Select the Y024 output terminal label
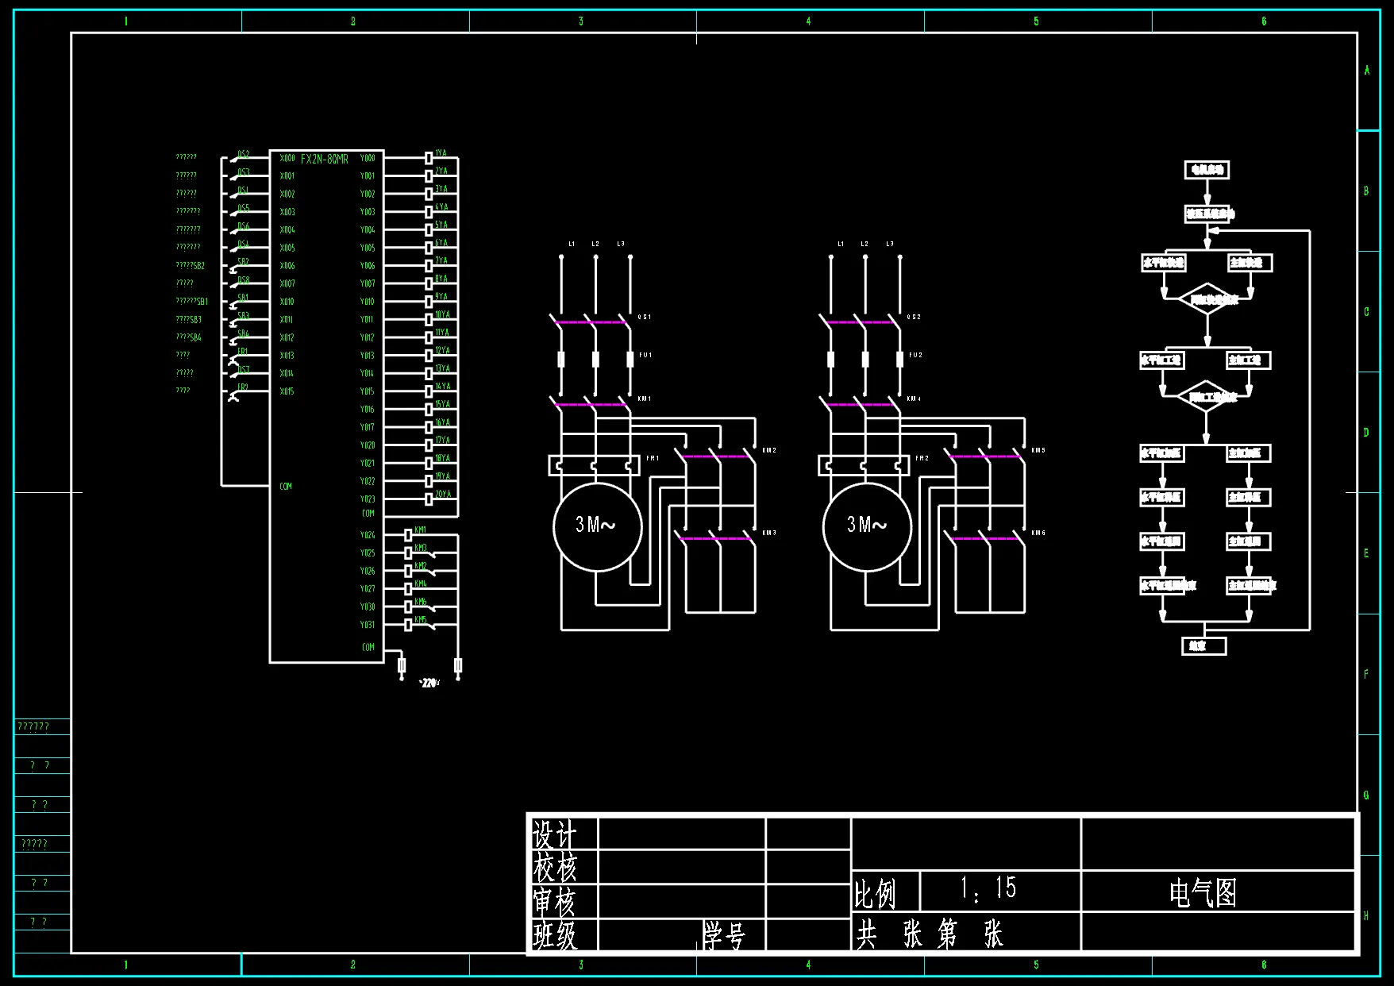Screen dimensions: 1394x986 (368, 535)
